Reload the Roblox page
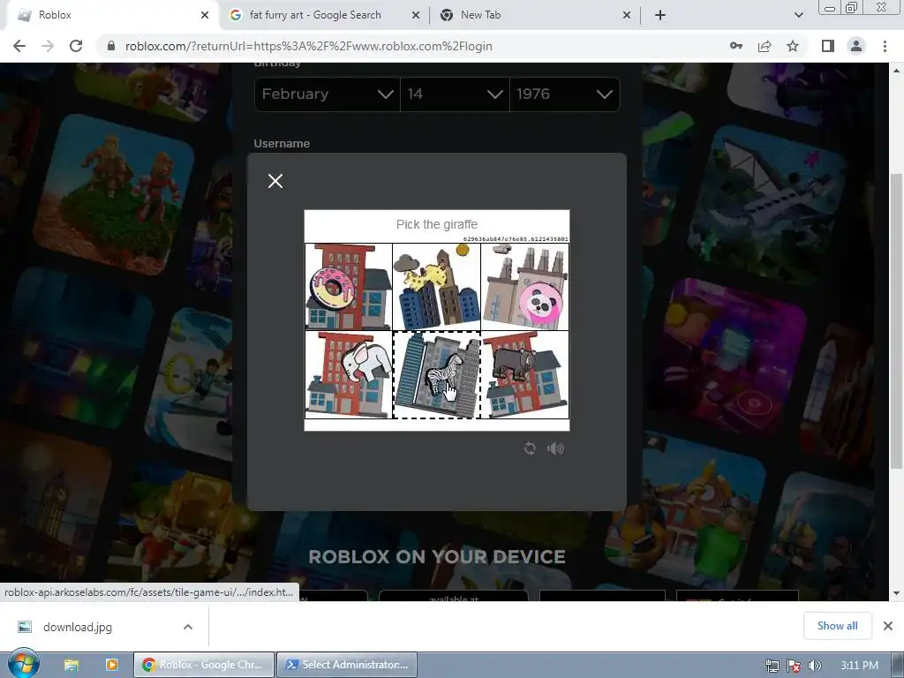 coord(76,46)
